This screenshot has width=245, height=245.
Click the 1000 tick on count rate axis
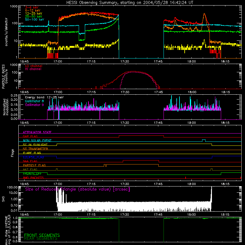point(13,6)
